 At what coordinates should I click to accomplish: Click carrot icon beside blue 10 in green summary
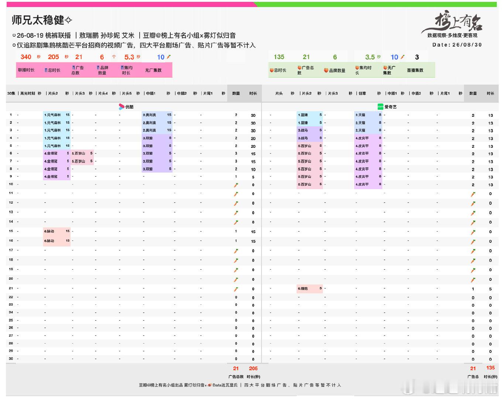[402, 57]
